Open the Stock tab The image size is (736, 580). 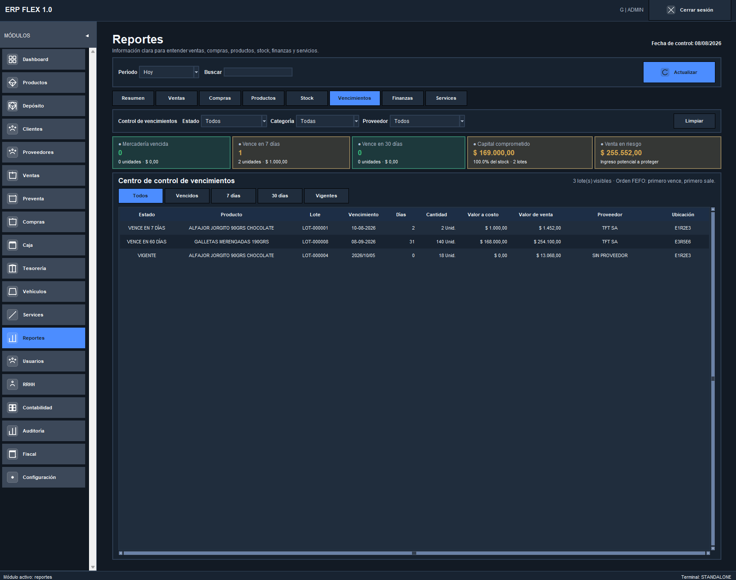coord(307,98)
